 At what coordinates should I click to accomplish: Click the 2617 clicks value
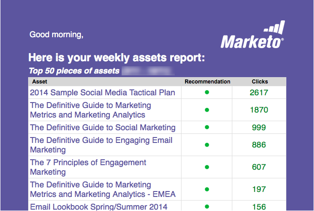click(259, 93)
